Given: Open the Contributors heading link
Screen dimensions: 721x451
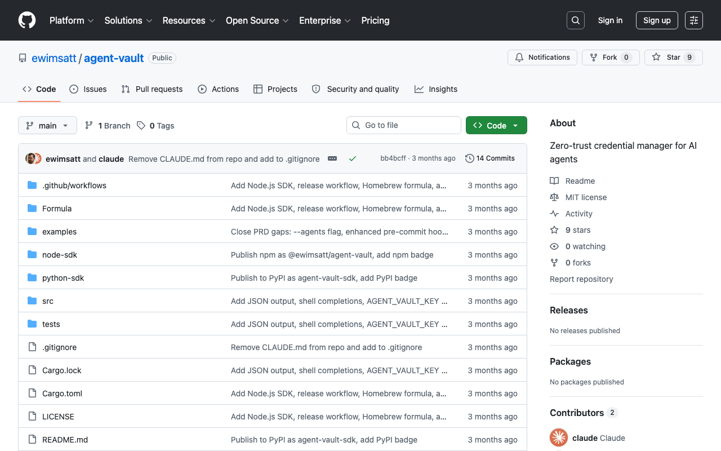Looking at the screenshot, I should [584, 413].
